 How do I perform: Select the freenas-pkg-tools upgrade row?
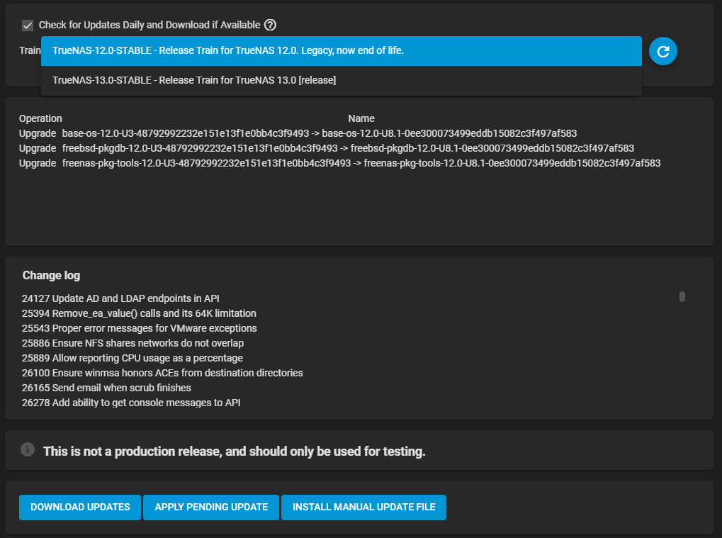point(340,163)
